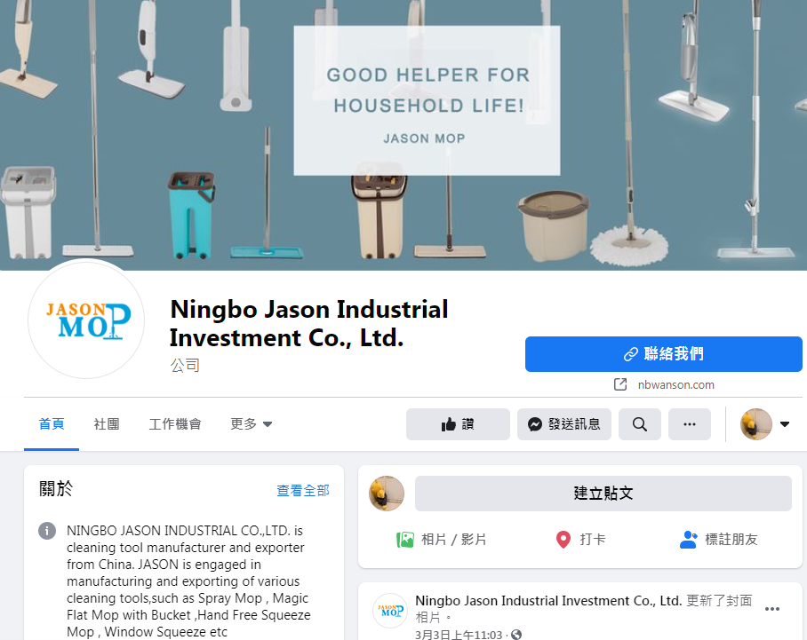Viewport: 807px width, 640px height.
Task: Click the external link icon beside nbwanson.com
Action: 620,384
